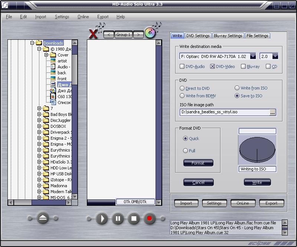
Task: Select Write from ISO radio option
Action: [237, 88]
